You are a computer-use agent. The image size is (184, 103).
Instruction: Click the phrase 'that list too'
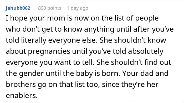tap(79, 84)
